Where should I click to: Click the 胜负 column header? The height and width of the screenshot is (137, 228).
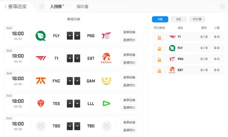(204, 28)
